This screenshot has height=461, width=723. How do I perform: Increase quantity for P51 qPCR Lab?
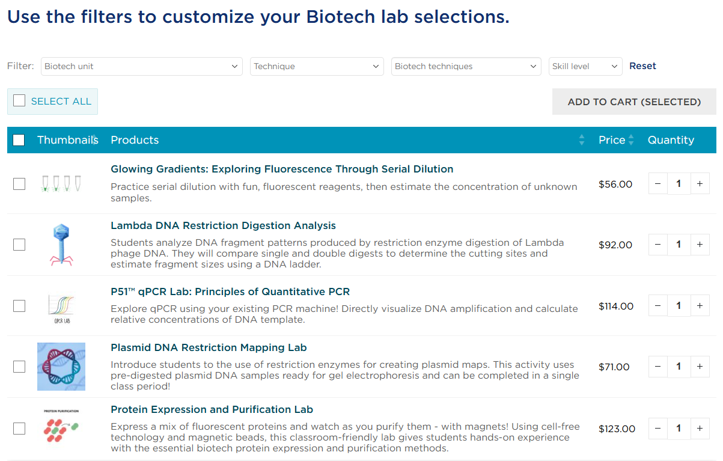point(700,306)
